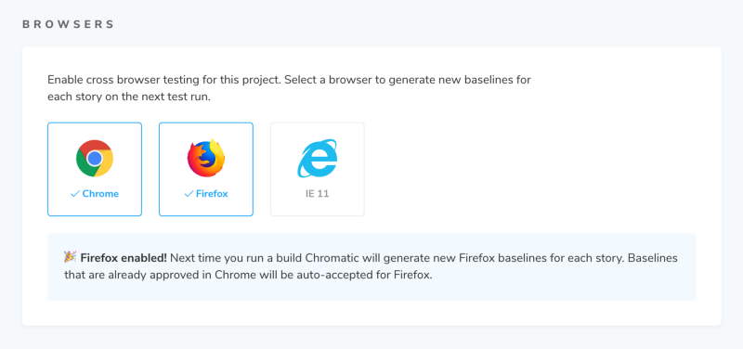Click the bold 'Firefox enabled!' text

(x=124, y=258)
